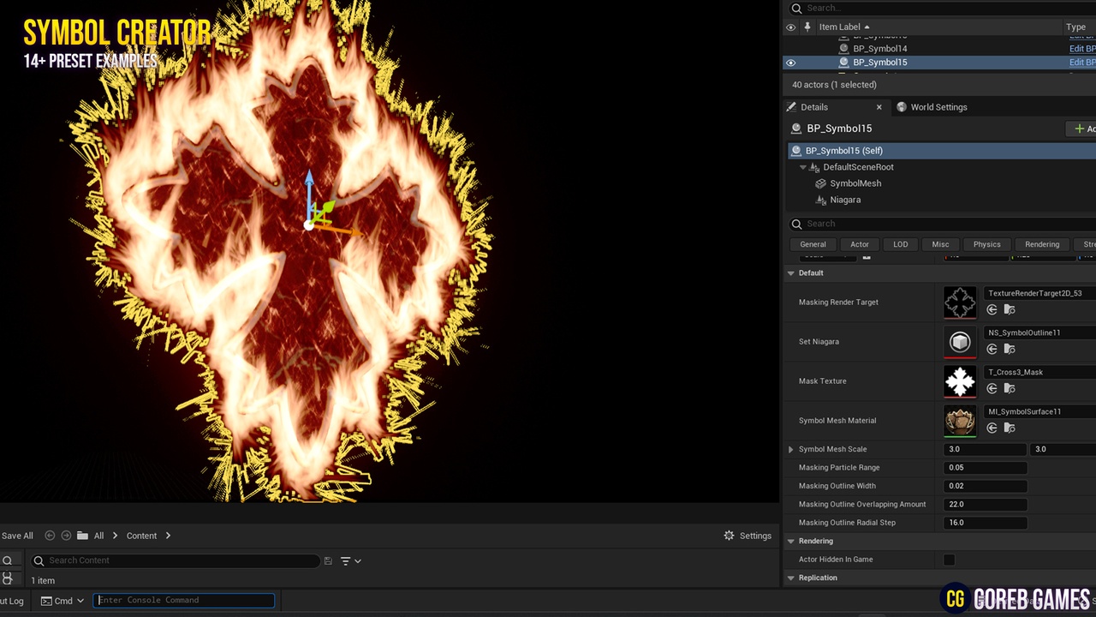The image size is (1096, 617).
Task: Click the visibility column eye in Outliner header
Action: (x=790, y=27)
